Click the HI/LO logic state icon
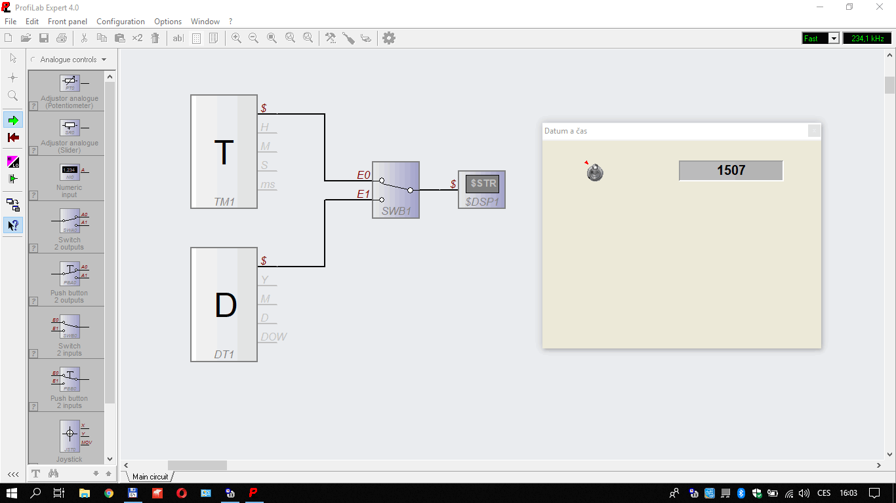 (12, 161)
